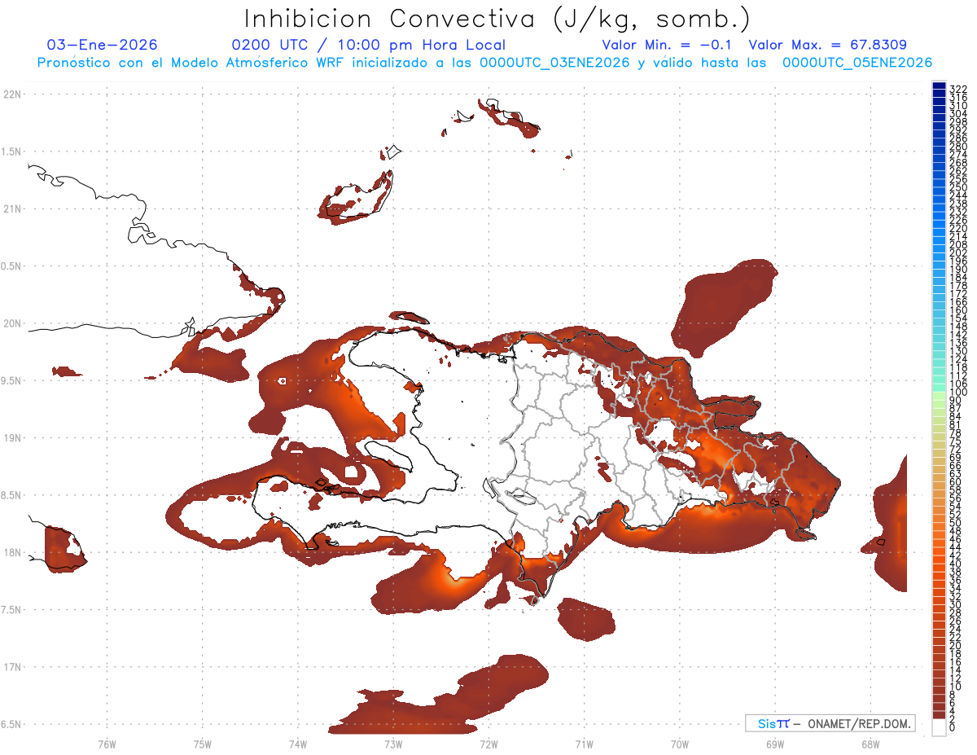Click the "70W" longitude label
977x755 pixels.
pos(679,744)
